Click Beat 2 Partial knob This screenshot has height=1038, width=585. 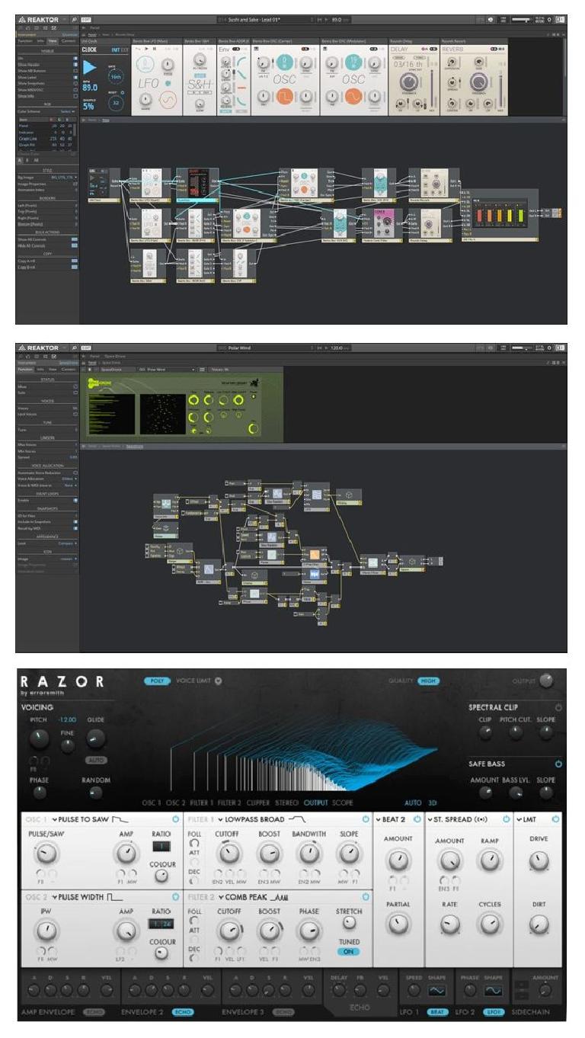pos(398,924)
